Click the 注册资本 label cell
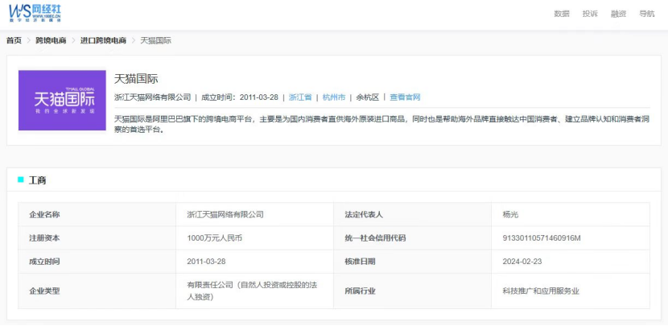The image size is (668, 326). click(x=97, y=238)
